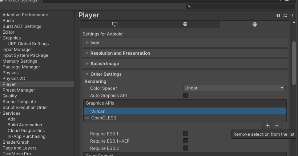
Task: Open Physics 2D settings
Action: pos(14,79)
